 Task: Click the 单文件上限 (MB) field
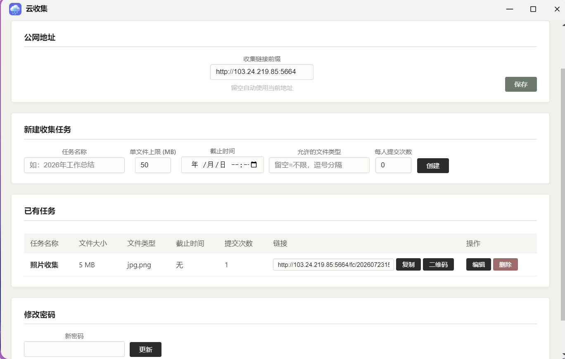pyautogui.click(x=153, y=165)
